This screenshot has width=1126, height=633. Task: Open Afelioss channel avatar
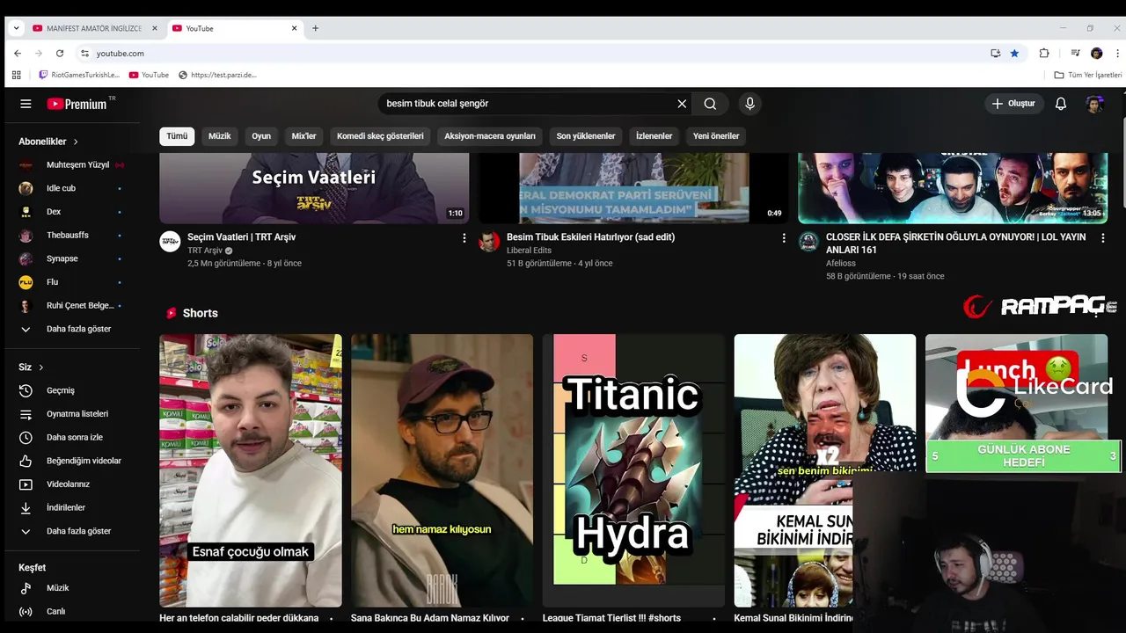pyautogui.click(x=808, y=242)
